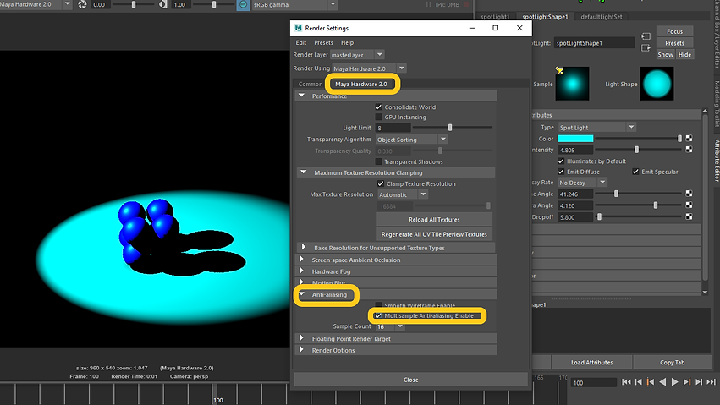Uncheck Consolidate World

pos(379,107)
